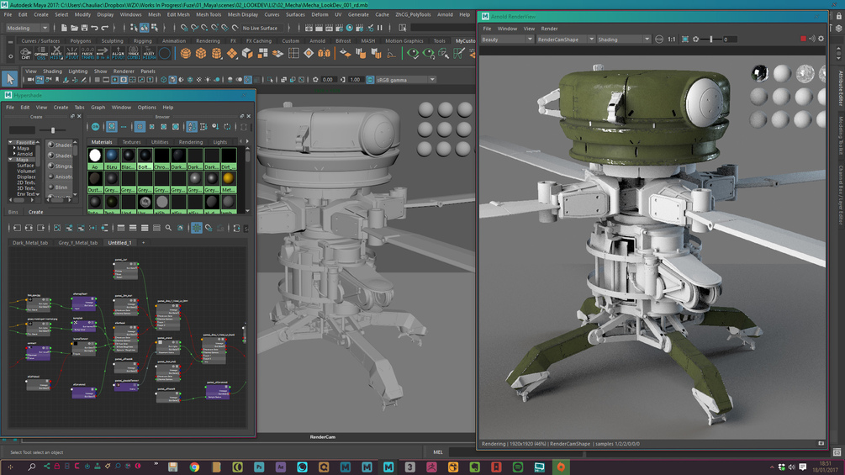Toggle crop region icon in Arnold RenderView
The width and height of the screenshot is (845, 475).
pos(685,40)
